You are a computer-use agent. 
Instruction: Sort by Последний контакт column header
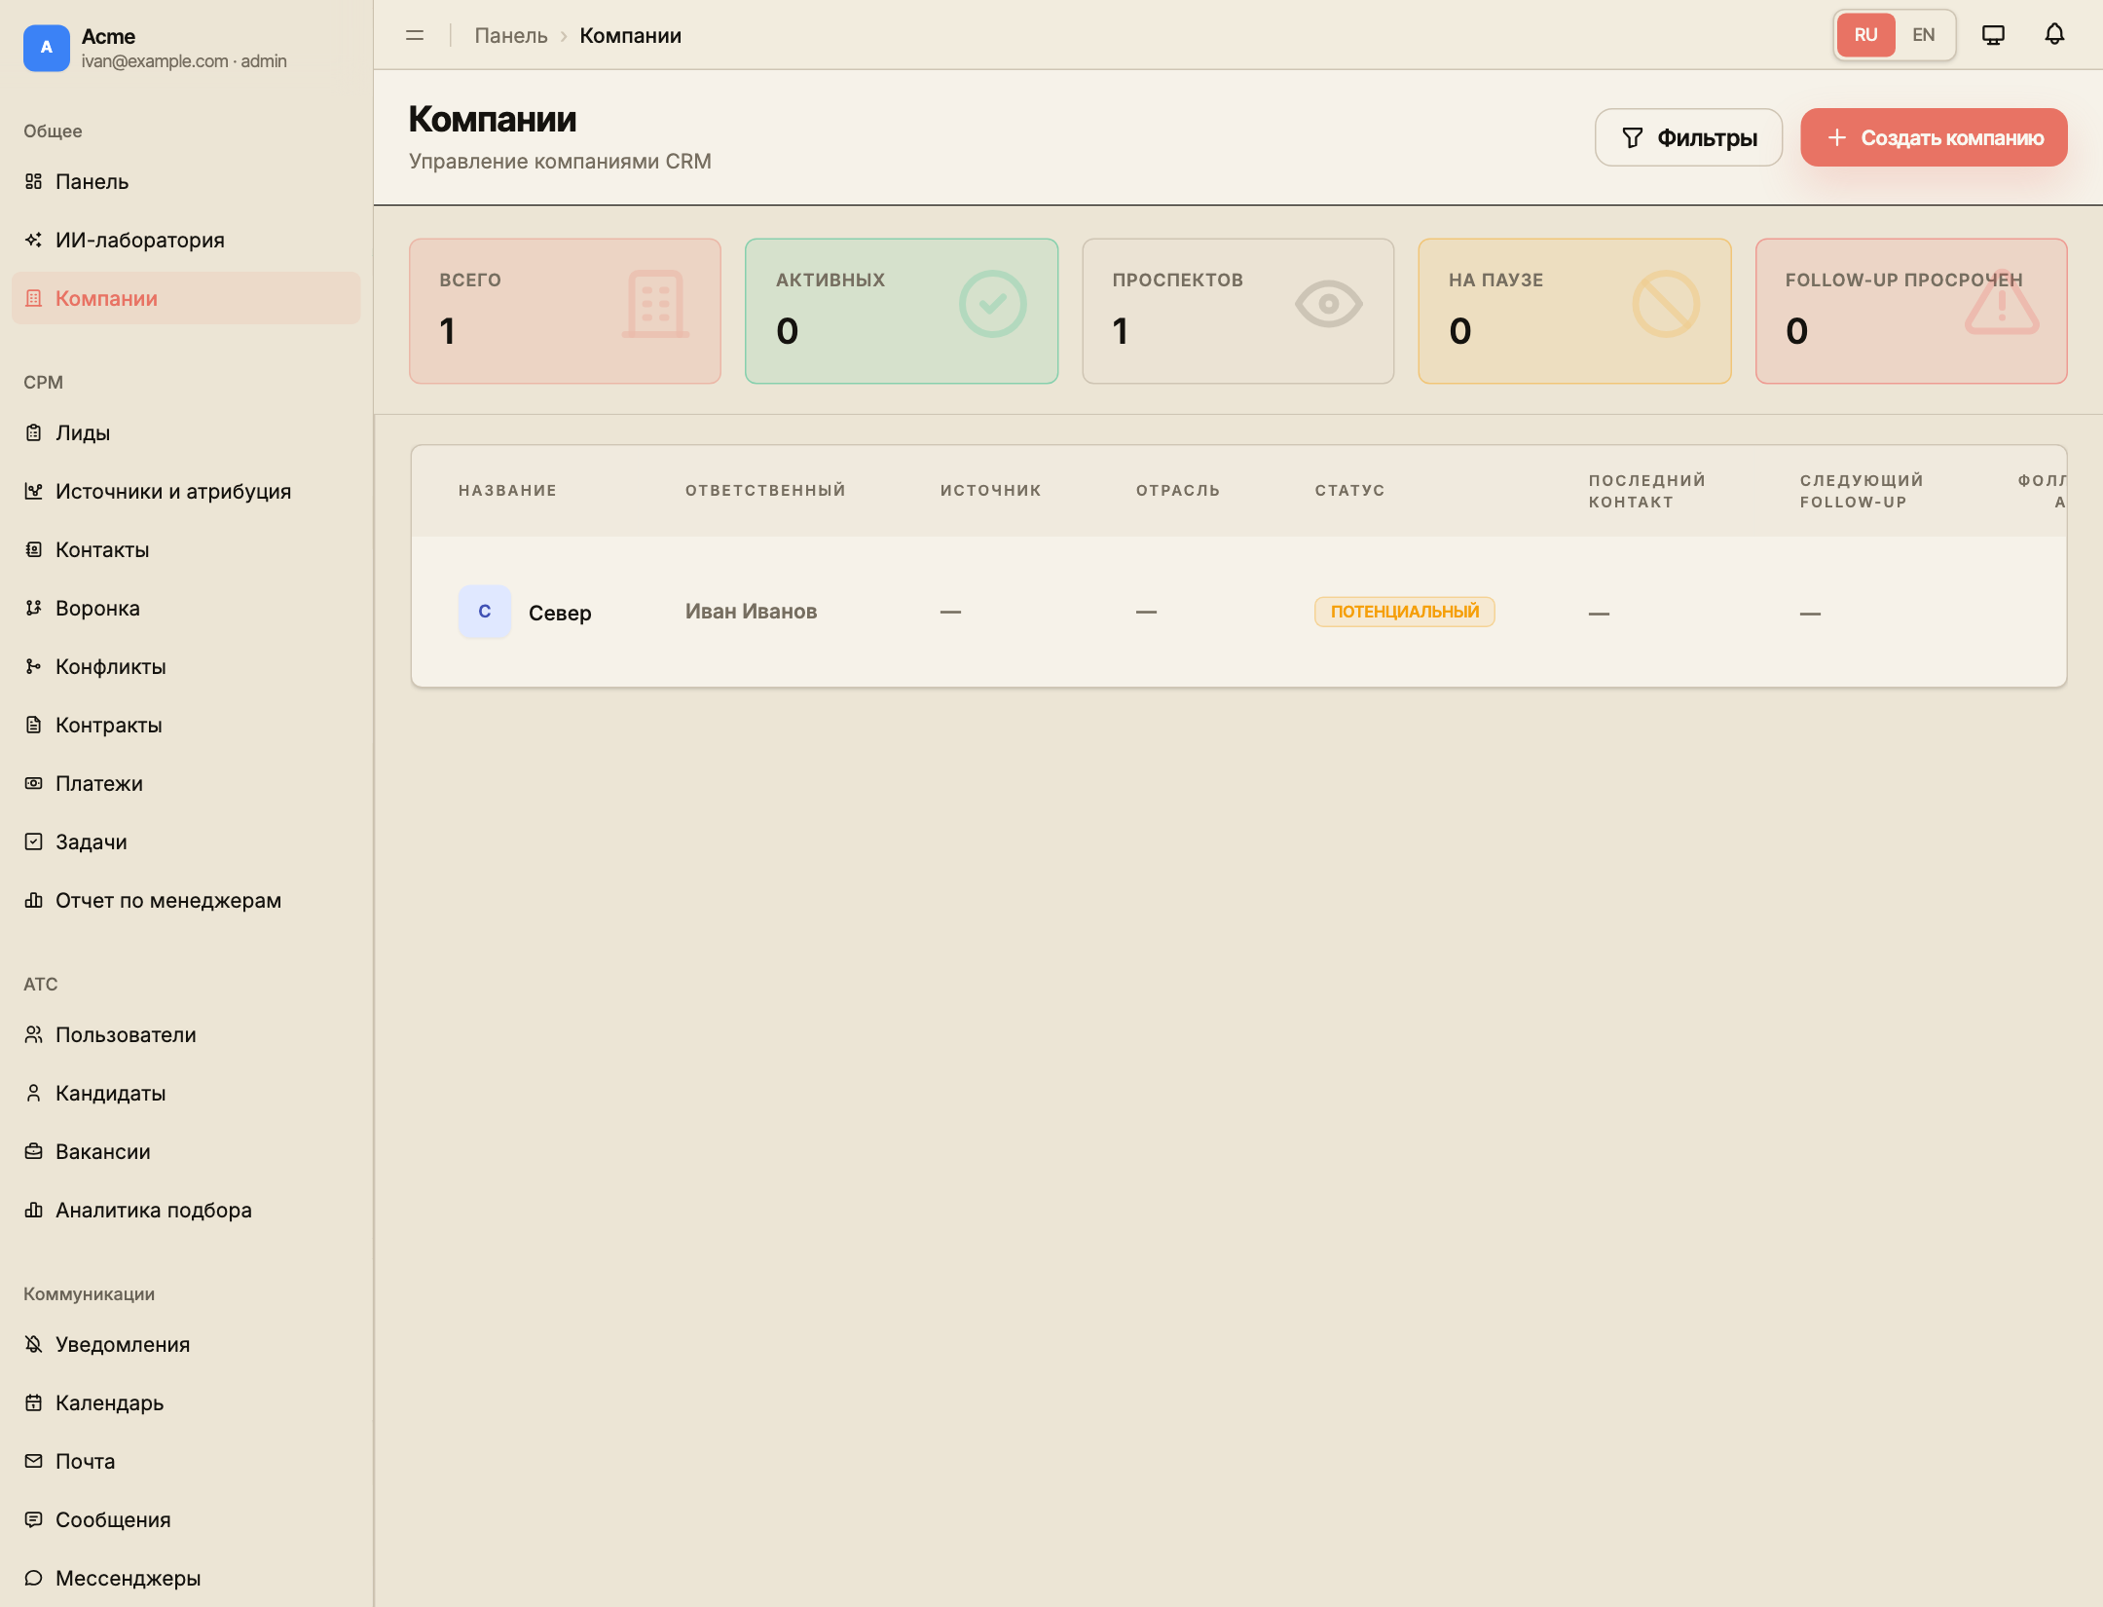(x=1647, y=491)
